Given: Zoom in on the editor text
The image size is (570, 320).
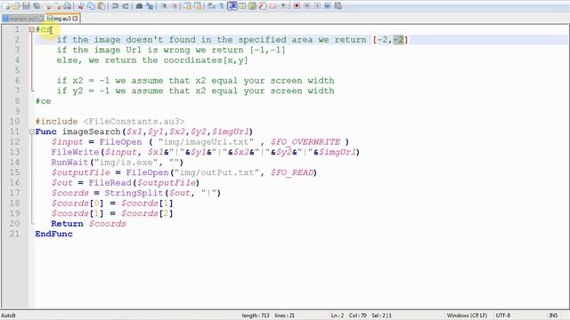Looking at the screenshot, I should tap(164, 6).
